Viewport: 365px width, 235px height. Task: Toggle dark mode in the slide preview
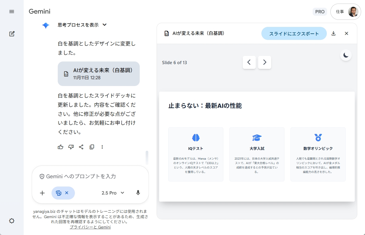pos(346,55)
